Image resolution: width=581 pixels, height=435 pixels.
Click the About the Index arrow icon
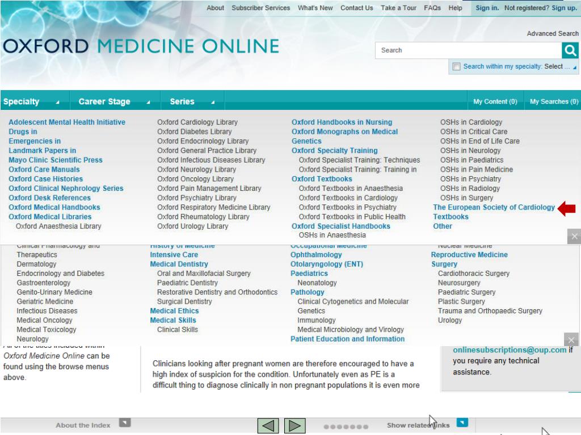125,423
